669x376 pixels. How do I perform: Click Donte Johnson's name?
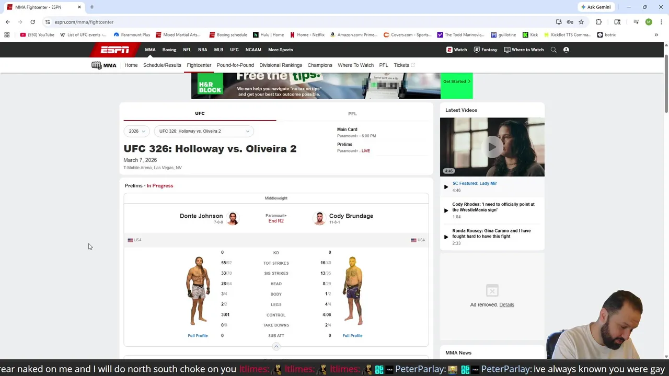point(201,216)
